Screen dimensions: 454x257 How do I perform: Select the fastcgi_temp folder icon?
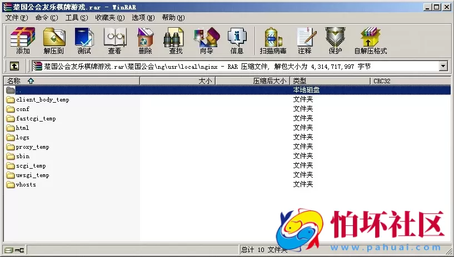(11, 119)
